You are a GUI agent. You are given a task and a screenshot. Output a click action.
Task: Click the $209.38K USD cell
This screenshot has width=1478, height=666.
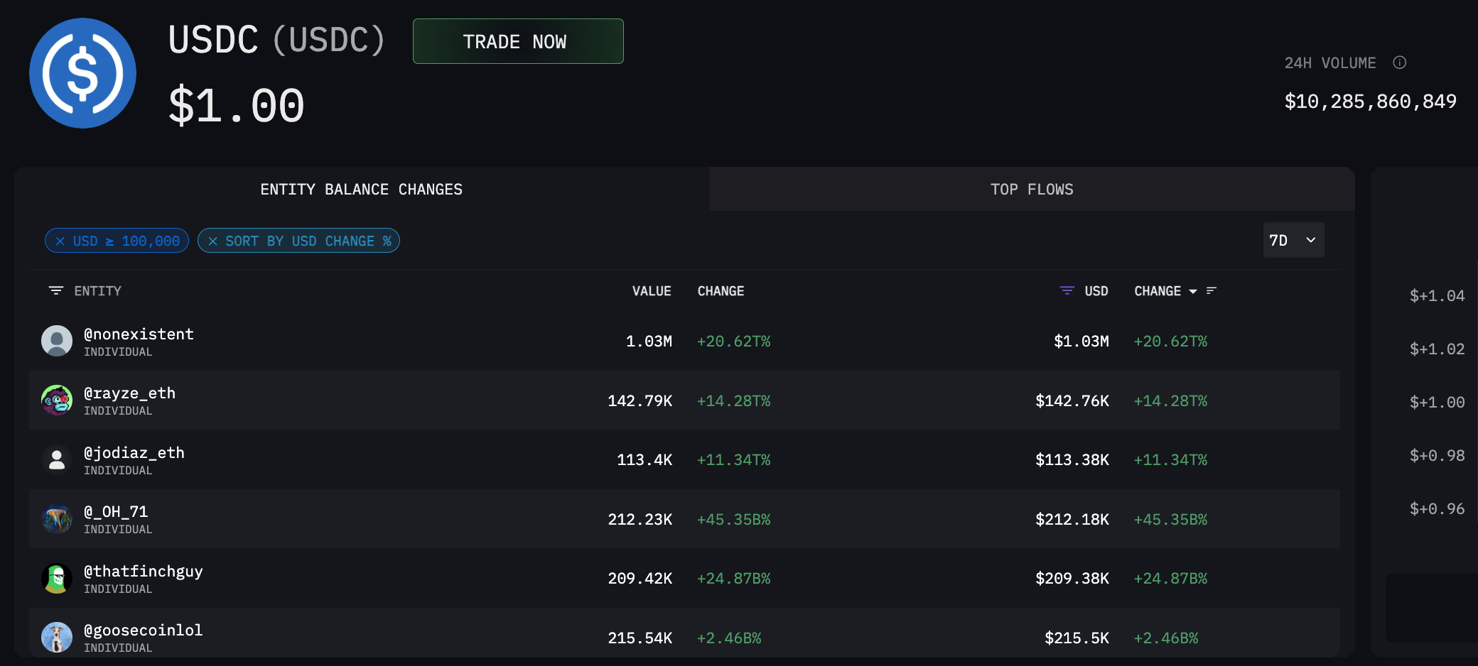(1072, 579)
